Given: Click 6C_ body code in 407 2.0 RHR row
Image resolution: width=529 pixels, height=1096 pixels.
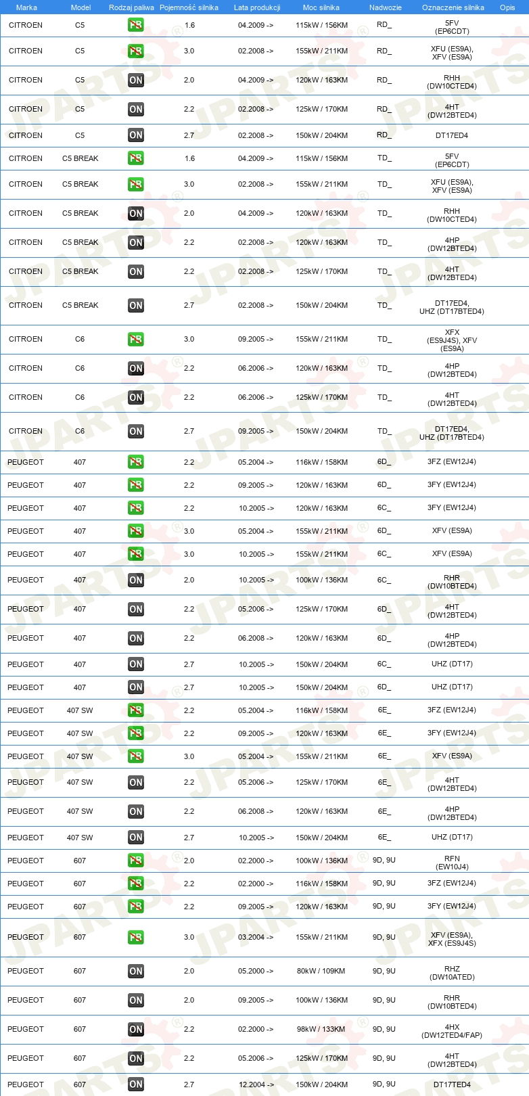Looking at the screenshot, I should click(384, 580).
